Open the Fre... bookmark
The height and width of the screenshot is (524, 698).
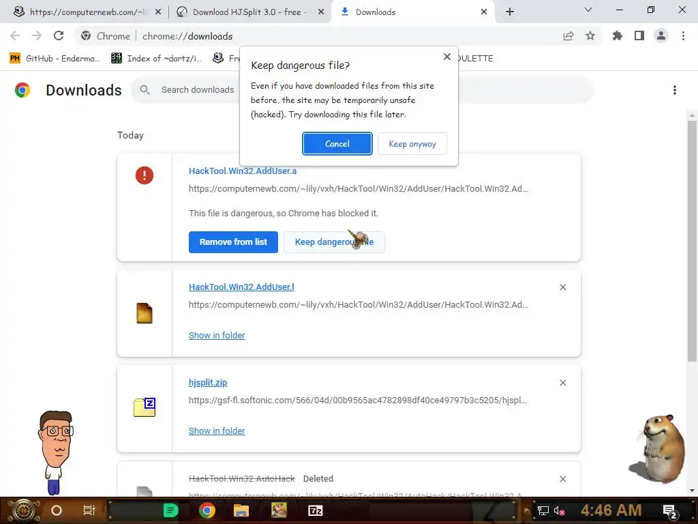point(226,59)
